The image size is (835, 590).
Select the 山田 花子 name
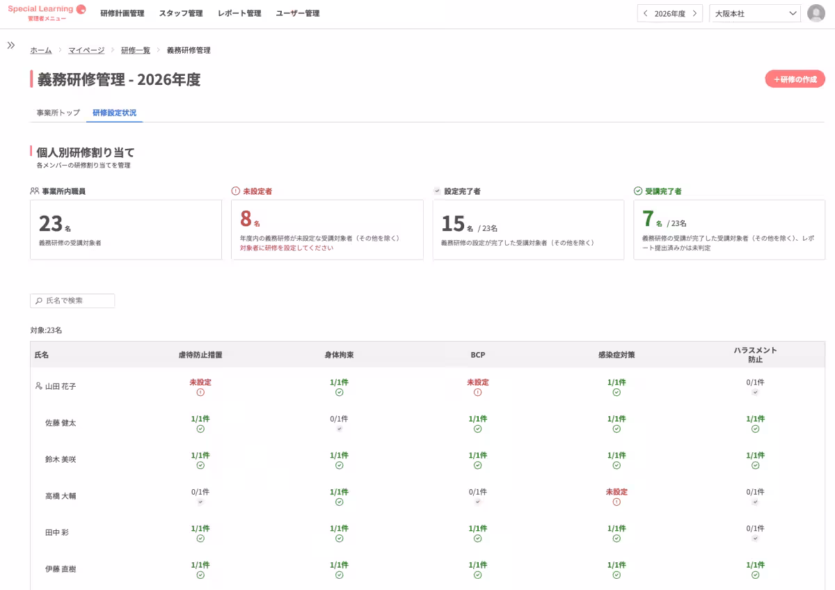(x=61, y=386)
